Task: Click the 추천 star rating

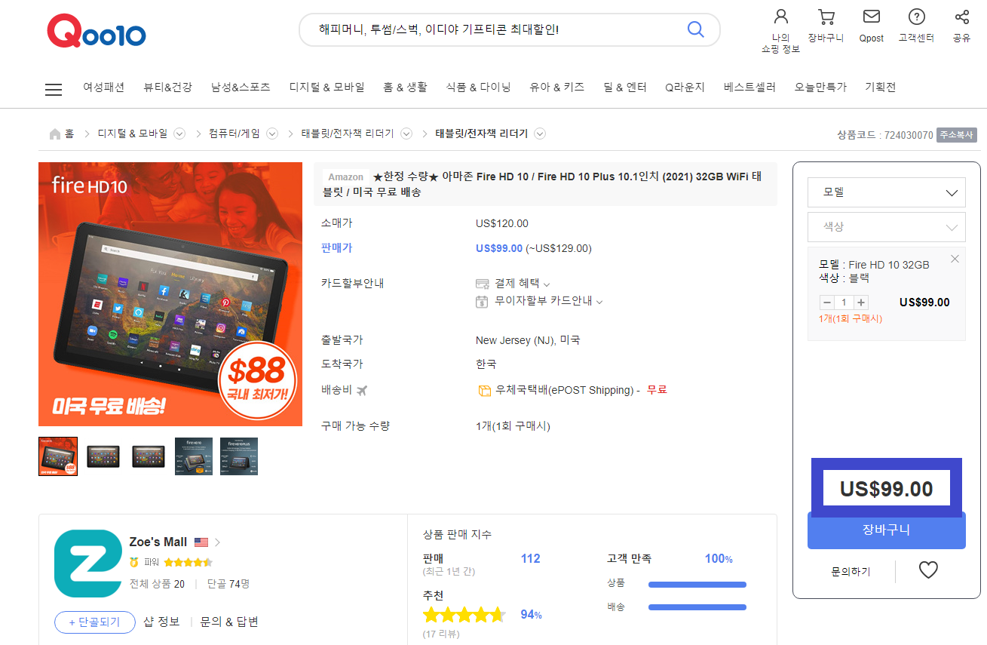Action: click(x=464, y=615)
